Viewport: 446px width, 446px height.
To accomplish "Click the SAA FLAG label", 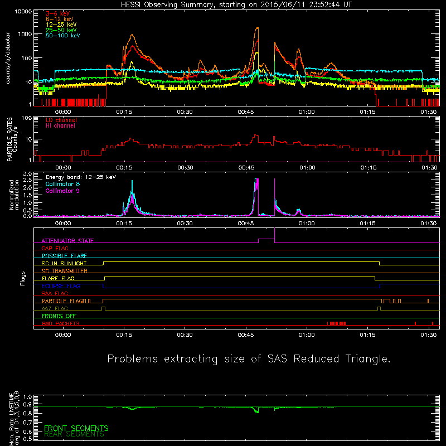I will pos(55,293).
